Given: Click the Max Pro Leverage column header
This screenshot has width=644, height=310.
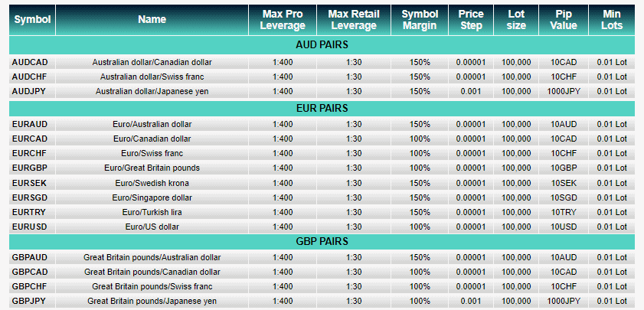Looking at the screenshot, I should [283, 20].
